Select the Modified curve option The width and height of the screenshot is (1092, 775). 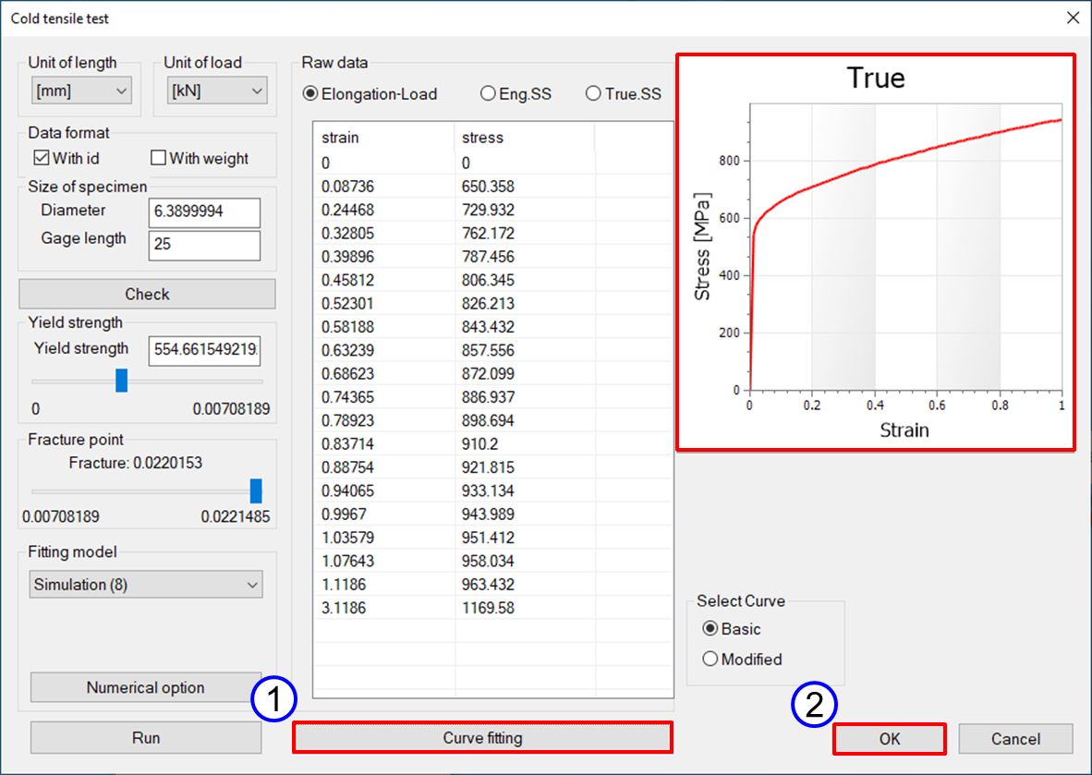[710, 660]
